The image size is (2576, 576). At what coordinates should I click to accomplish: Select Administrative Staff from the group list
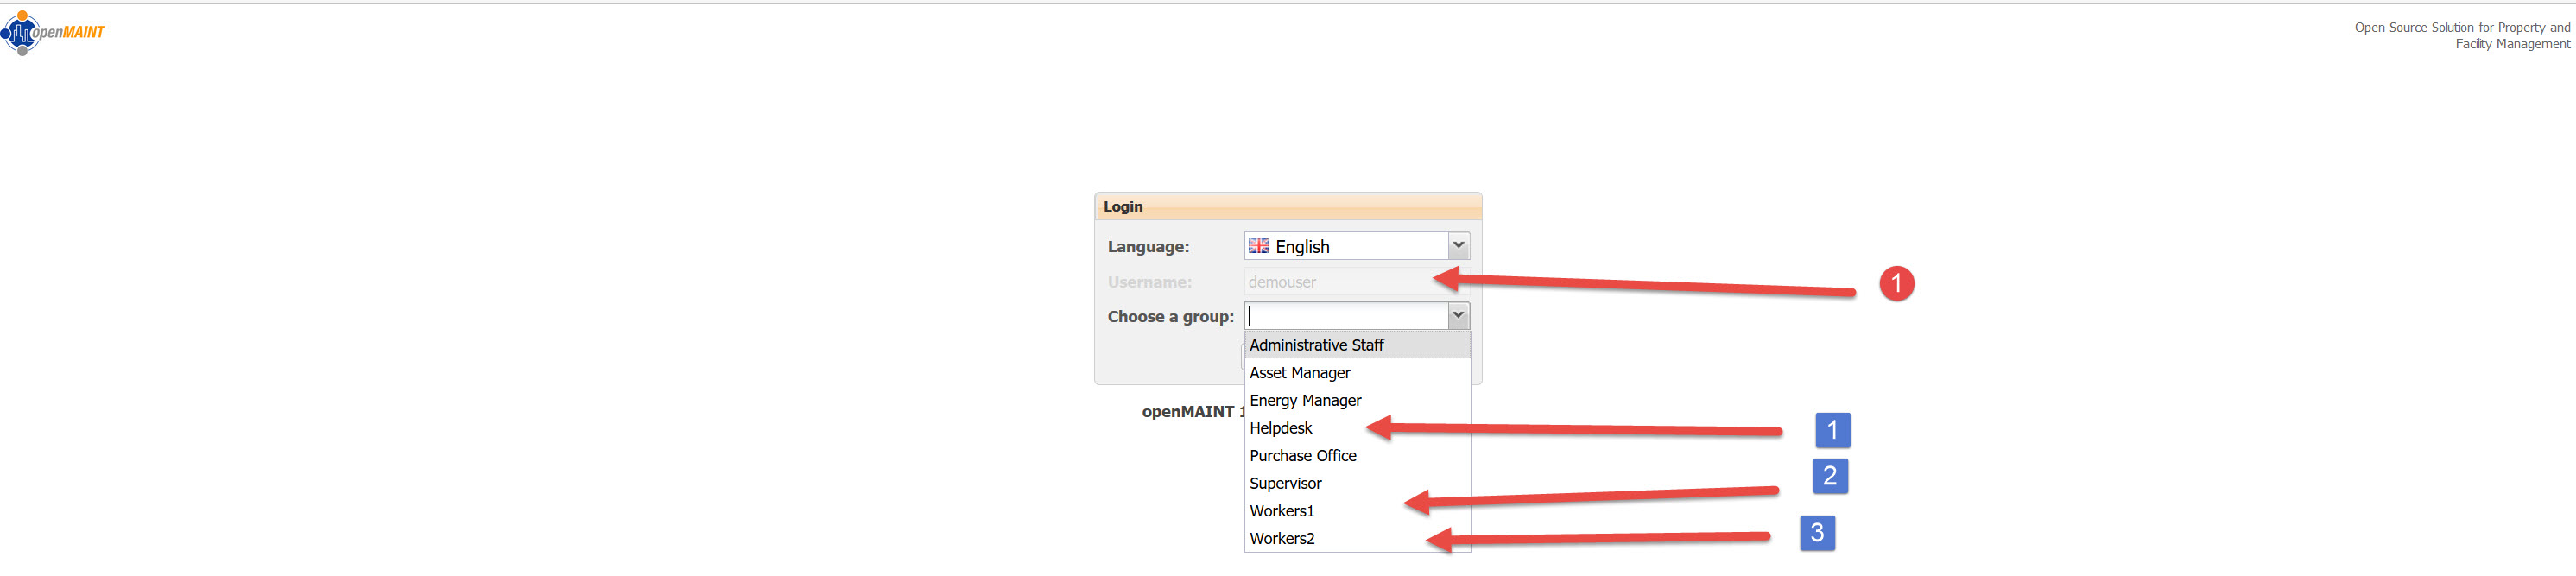coord(1316,345)
